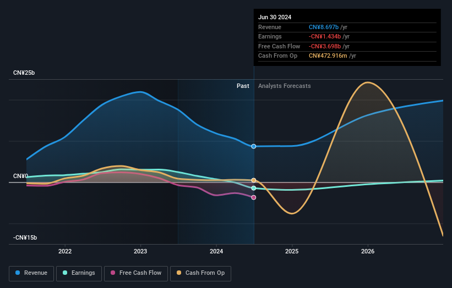Screen dimensions: 452x288
Task: Click the -CN¥15b y-axis label
Action: point(25,237)
